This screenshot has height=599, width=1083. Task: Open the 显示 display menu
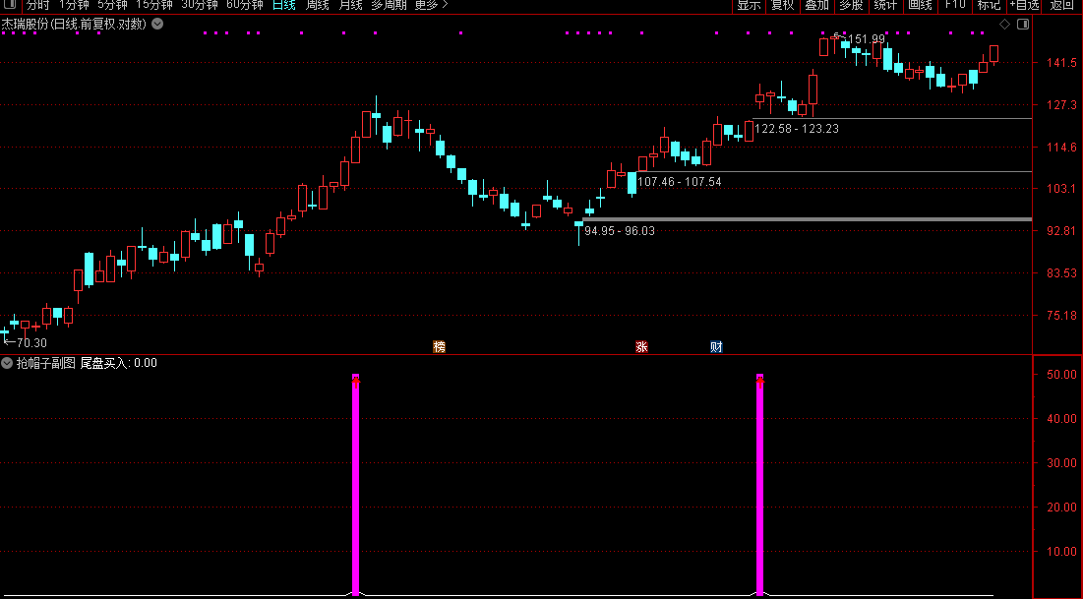pyautogui.click(x=749, y=5)
